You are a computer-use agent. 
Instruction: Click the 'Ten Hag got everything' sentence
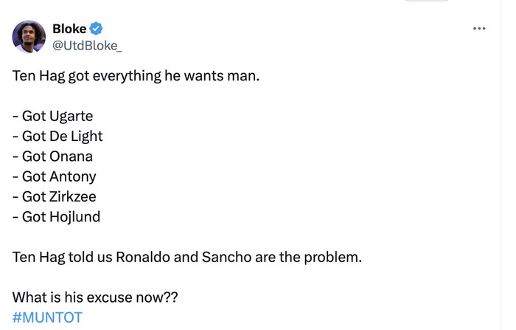(x=136, y=76)
